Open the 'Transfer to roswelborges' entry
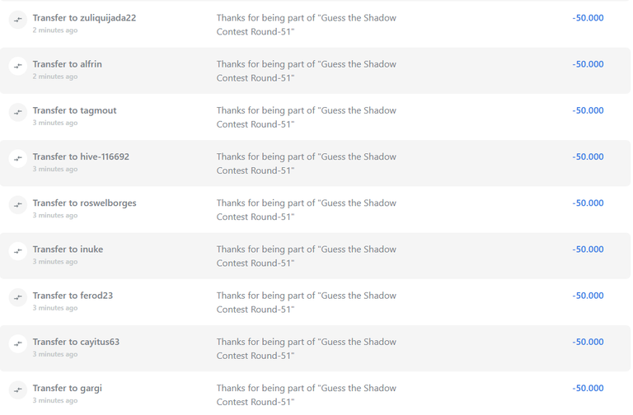Viewport: 633px width, 415px height. tap(84, 203)
